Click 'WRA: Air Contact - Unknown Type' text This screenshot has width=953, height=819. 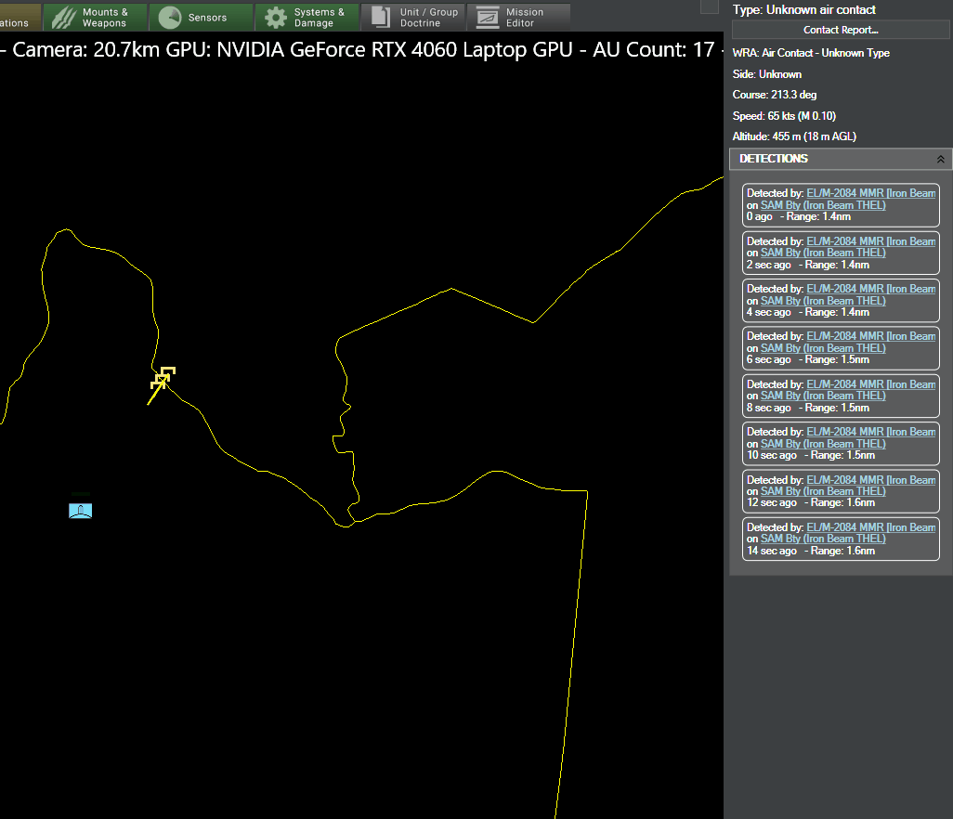[811, 53]
